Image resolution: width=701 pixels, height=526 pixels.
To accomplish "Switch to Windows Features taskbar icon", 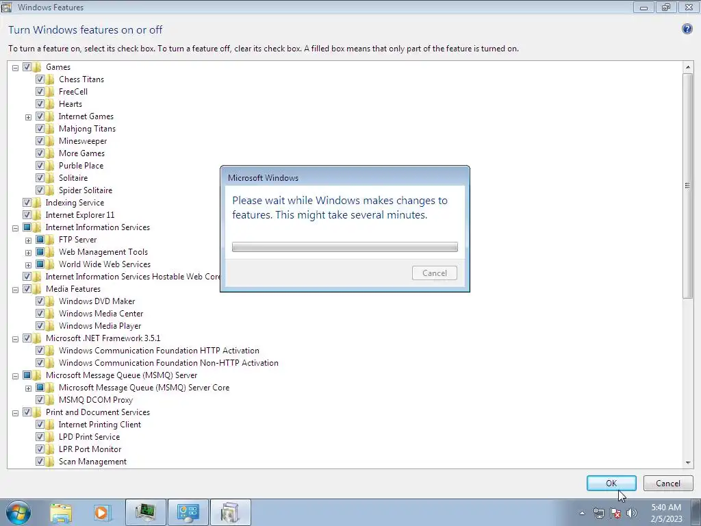I will click(230, 512).
